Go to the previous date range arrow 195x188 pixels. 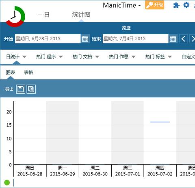pyautogui.click(x=183, y=39)
